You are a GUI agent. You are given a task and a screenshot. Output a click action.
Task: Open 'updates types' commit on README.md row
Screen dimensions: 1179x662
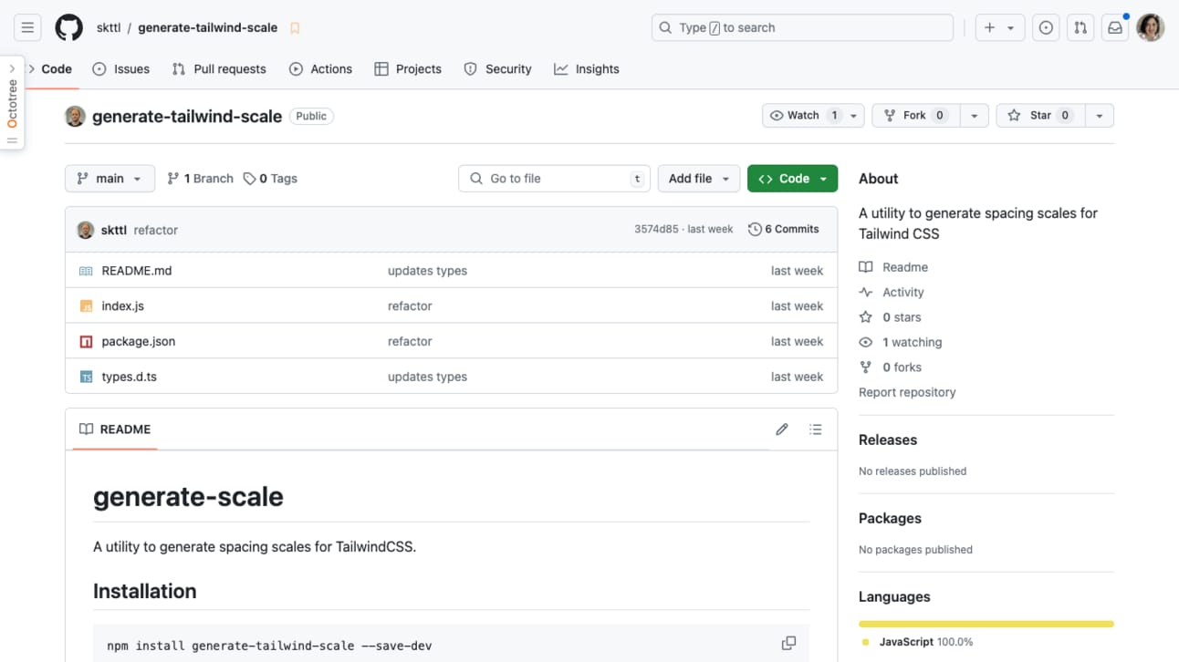pos(427,271)
